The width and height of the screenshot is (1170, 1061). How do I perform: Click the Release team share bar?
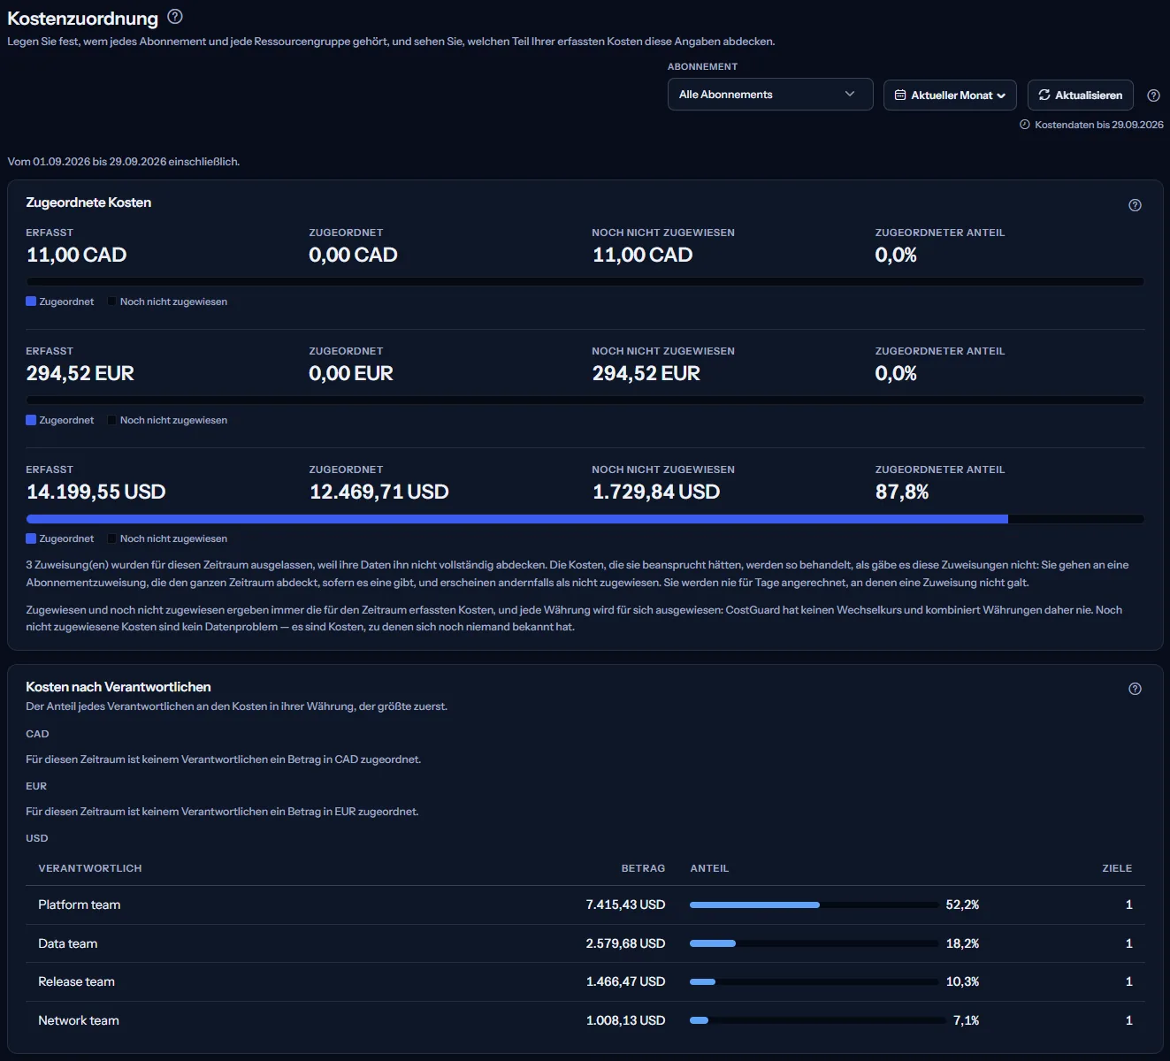814,981
